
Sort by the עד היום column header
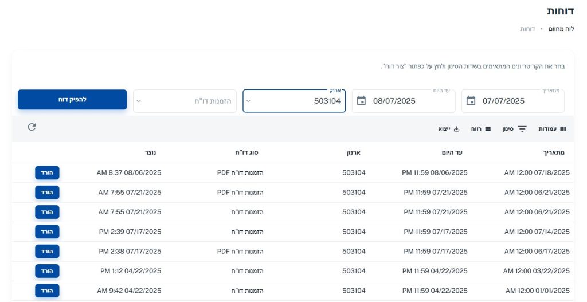[x=452, y=152]
